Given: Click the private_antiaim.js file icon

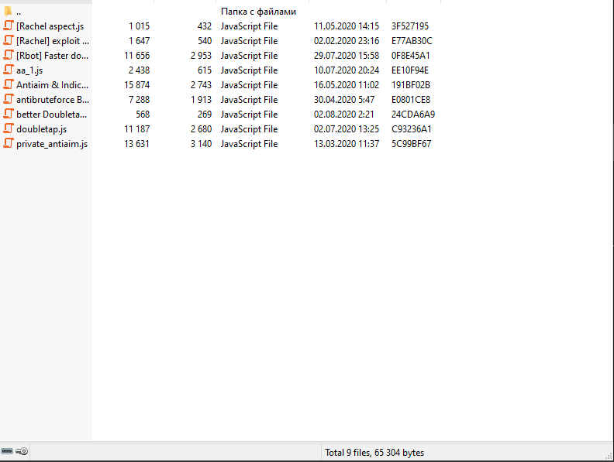Looking at the screenshot, I should pos(9,143).
